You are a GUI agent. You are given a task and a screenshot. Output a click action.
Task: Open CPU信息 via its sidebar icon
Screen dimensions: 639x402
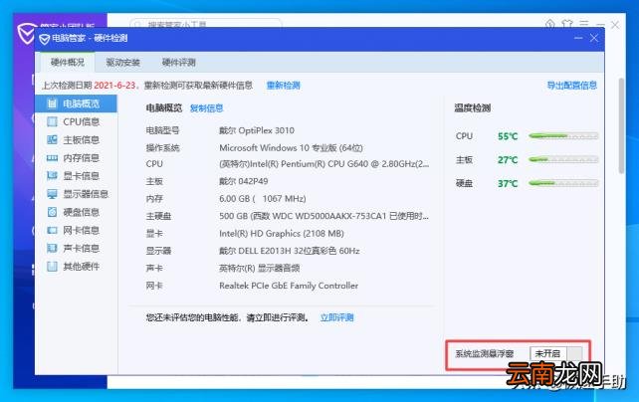pyautogui.click(x=52, y=121)
